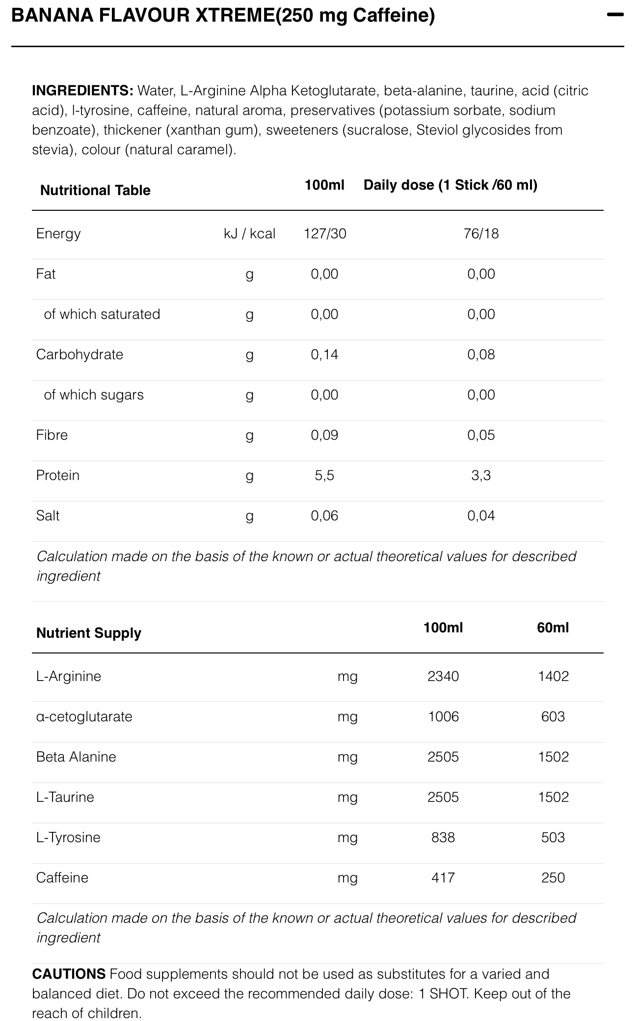Screen dimensions: 637x1021
Task: Click the Salt row label
Action: click(x=48, y=515)
